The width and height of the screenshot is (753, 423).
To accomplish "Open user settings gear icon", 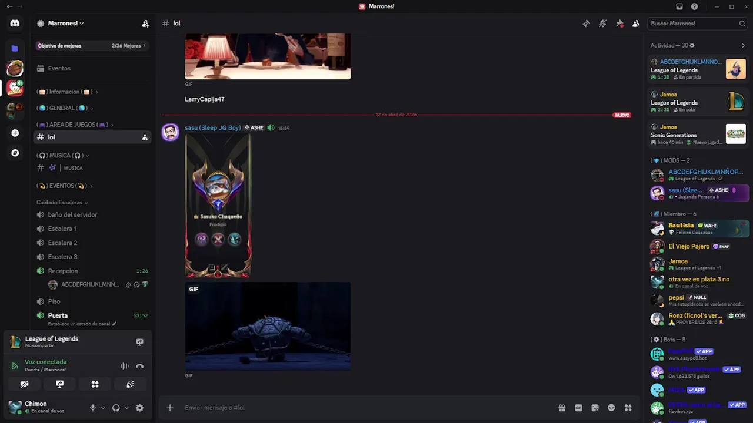I will point(139,408).
